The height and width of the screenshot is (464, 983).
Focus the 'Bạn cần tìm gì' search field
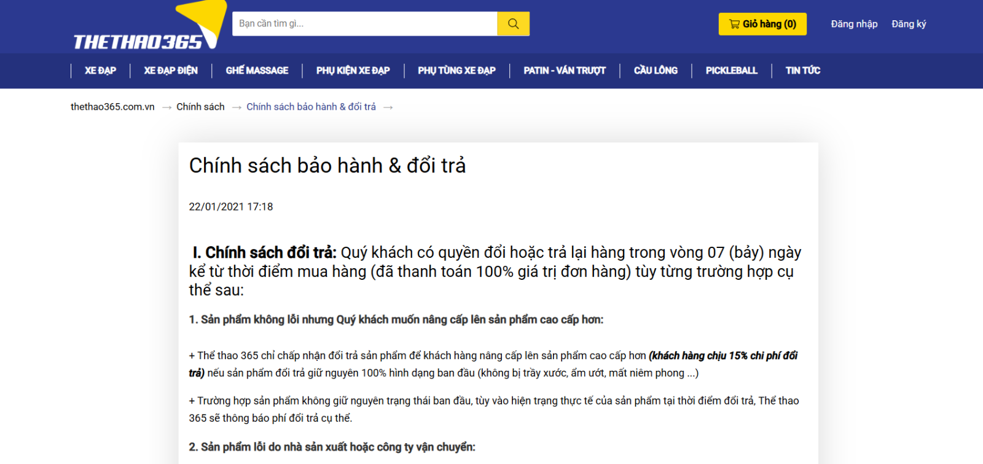364,24
